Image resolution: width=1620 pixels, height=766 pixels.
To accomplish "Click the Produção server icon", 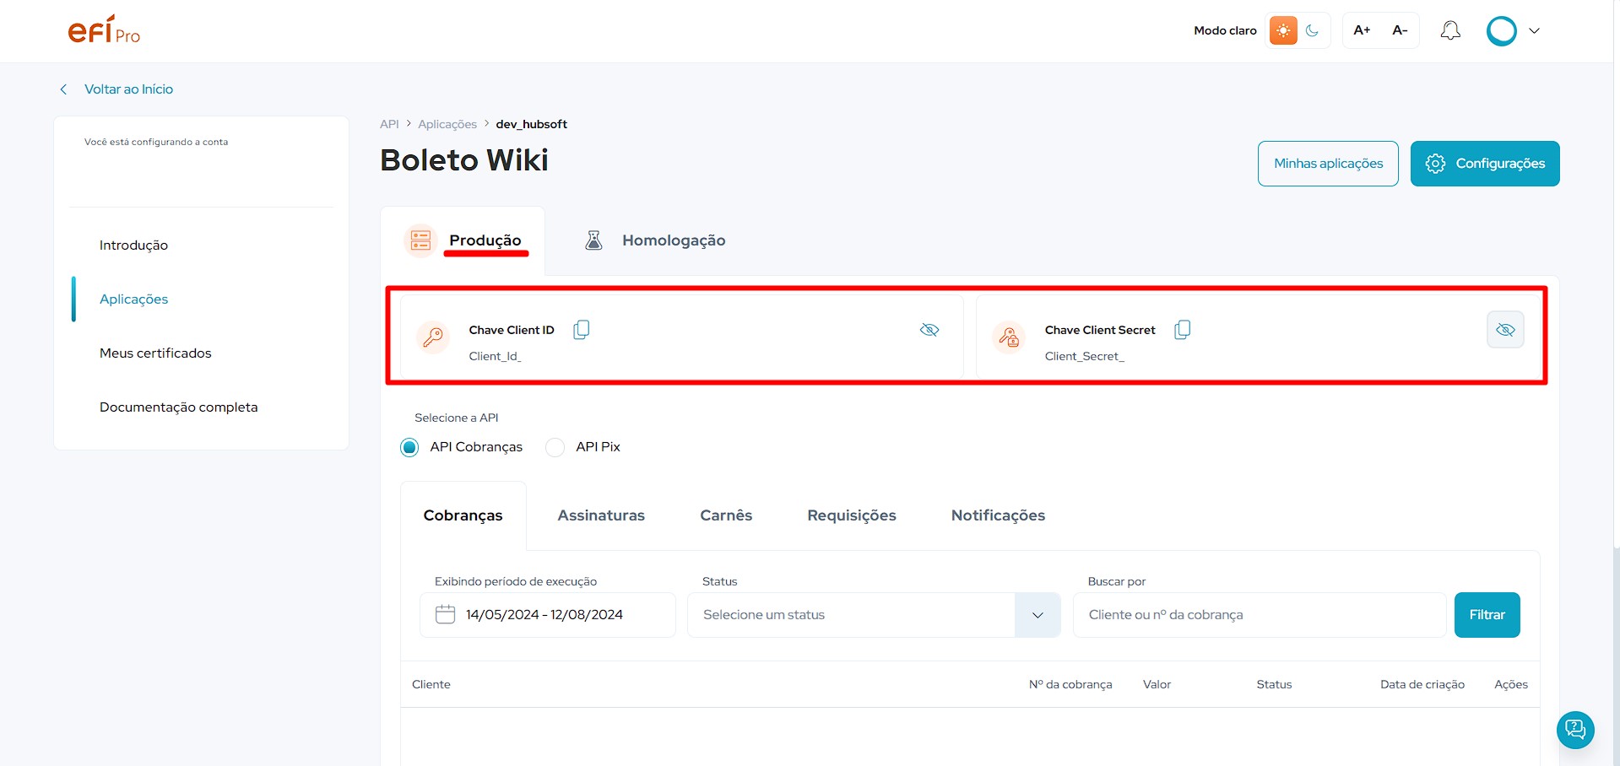I will coord(420,240).
